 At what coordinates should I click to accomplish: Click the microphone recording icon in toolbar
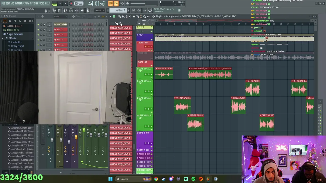click(x=88, y=10)
